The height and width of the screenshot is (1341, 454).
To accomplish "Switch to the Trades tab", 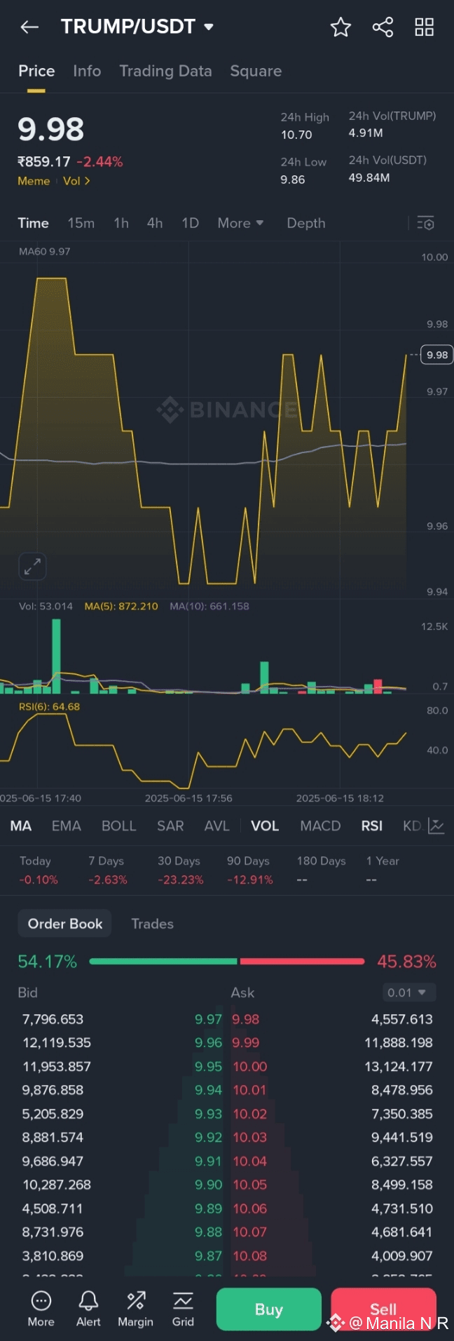I will pyautogui.click(x=152, y=924).
